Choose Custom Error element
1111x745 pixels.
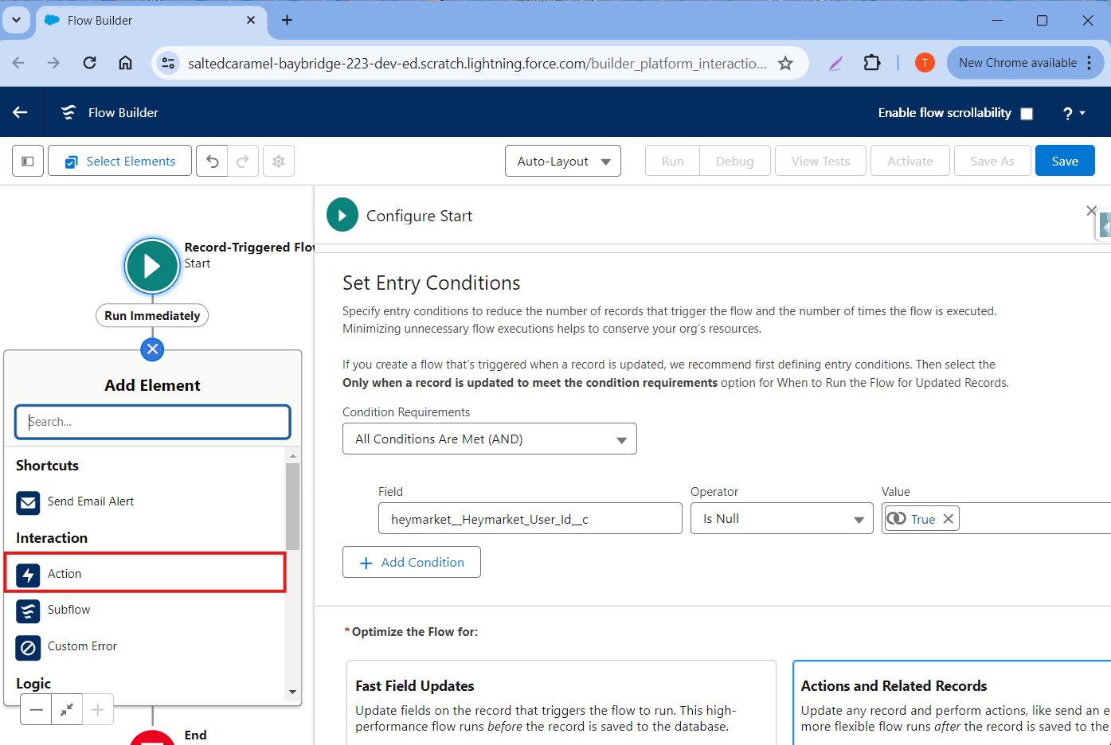[x=144, y=646]
